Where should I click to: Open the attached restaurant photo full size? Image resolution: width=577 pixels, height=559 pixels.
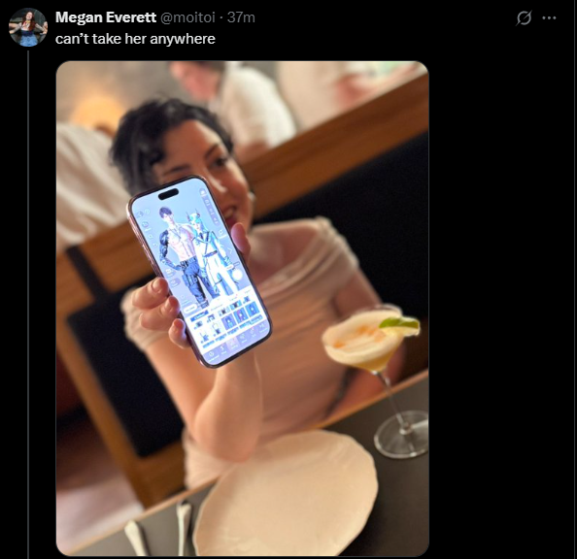[242, 309]
